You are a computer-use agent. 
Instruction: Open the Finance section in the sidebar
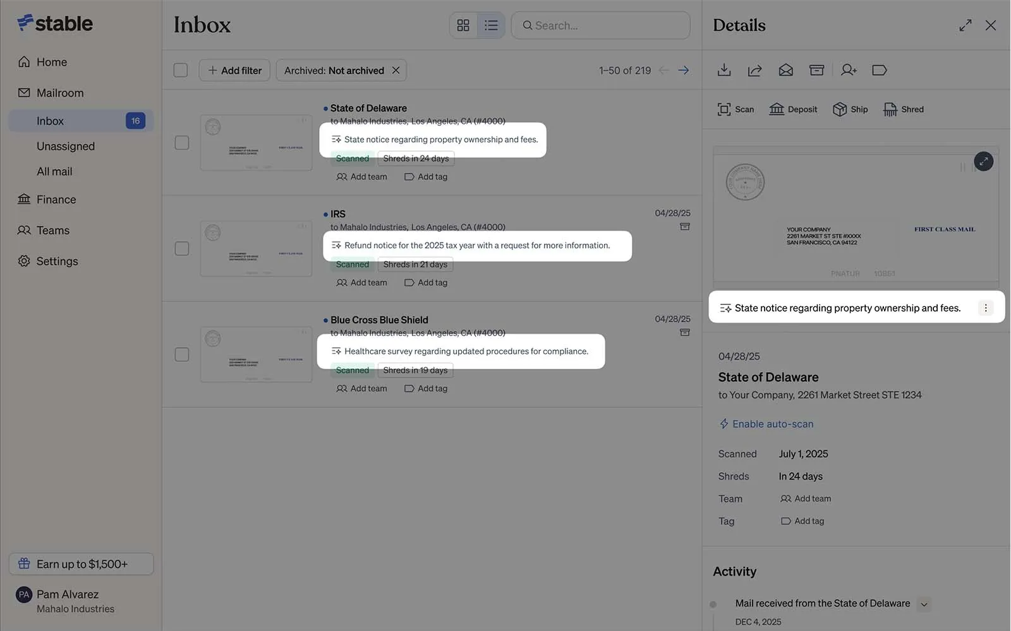pyautogui.click(x=56, y=199)
